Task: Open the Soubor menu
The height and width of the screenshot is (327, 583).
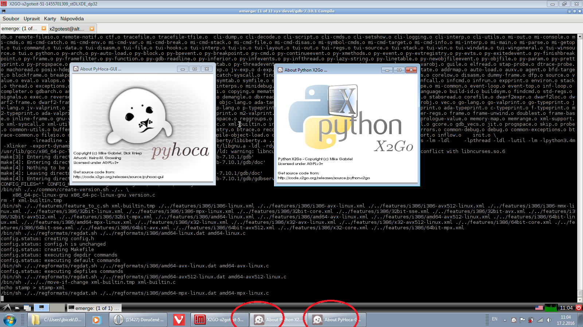Action: (11, 19)
